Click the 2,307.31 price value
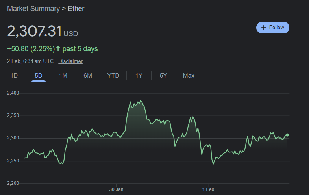Viewport: 309px width, 195px height. point(34,32)
